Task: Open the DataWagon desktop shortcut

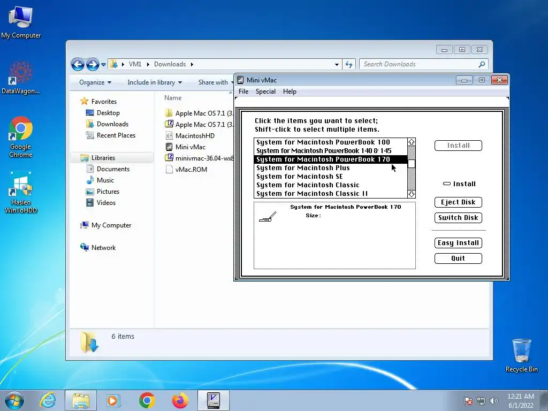Action: click(21, 78)
